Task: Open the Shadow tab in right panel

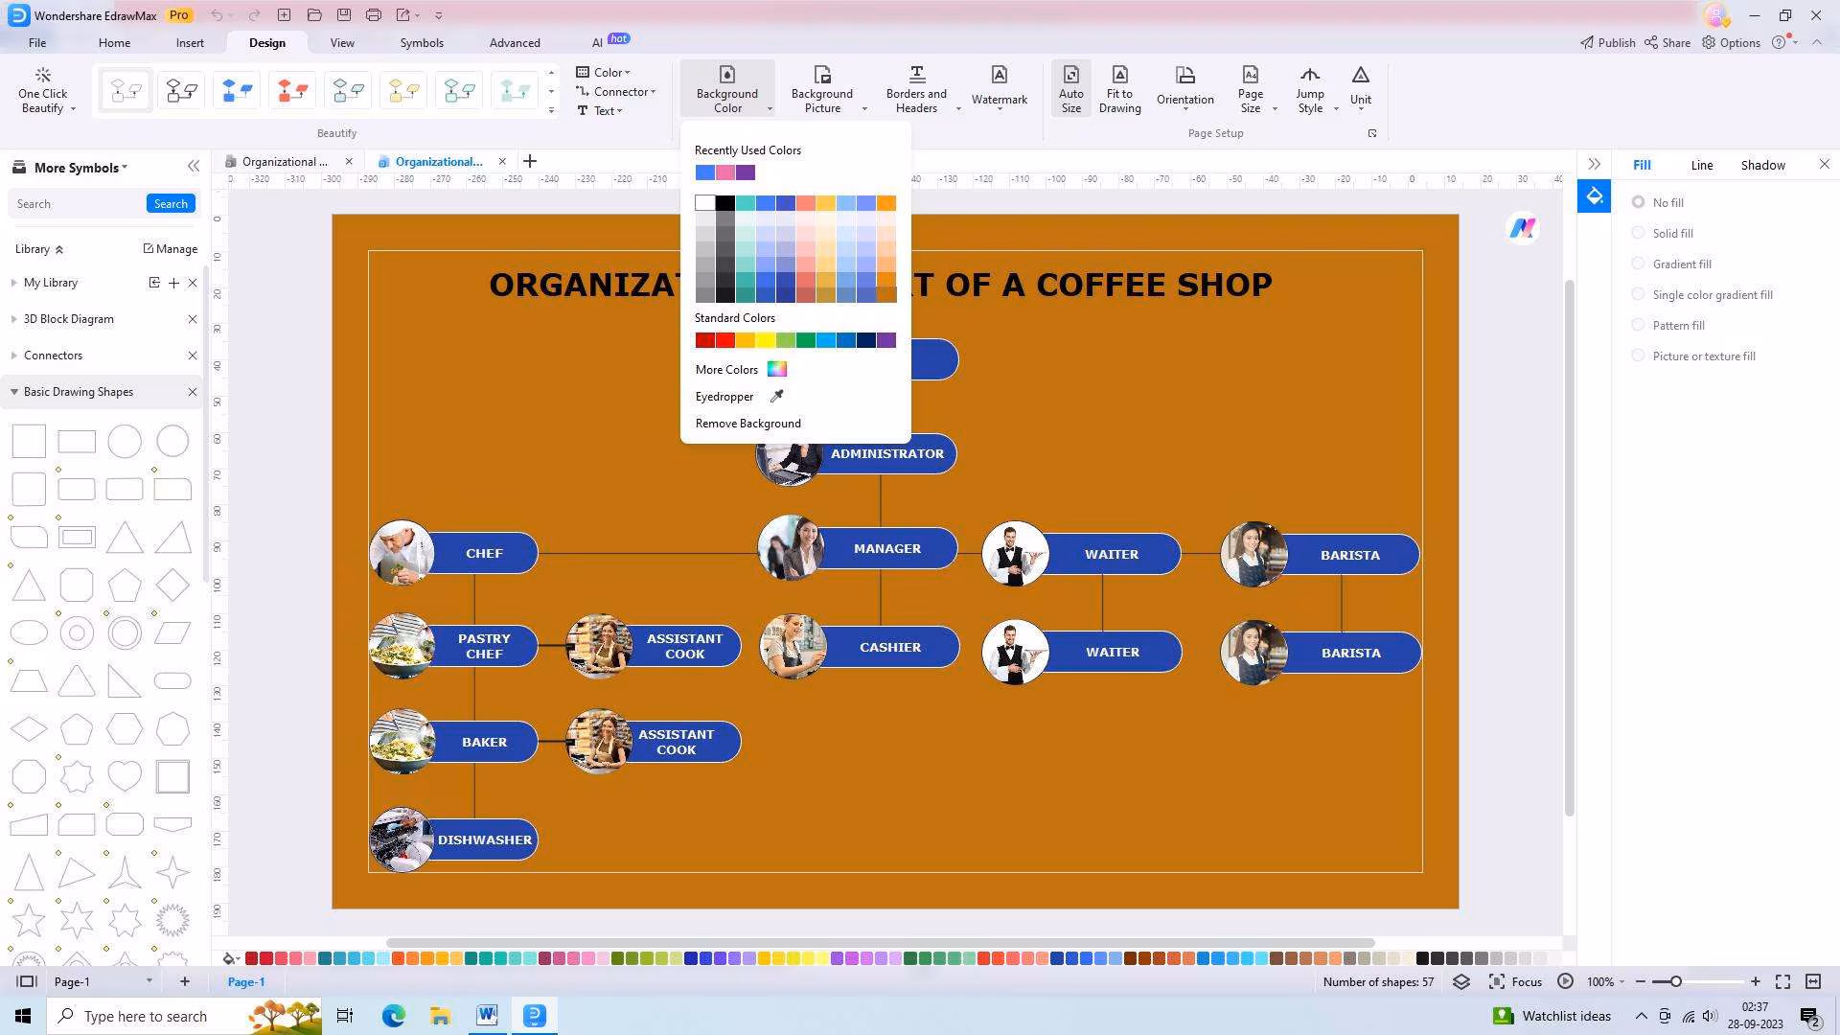Action: click(1762, 165)
